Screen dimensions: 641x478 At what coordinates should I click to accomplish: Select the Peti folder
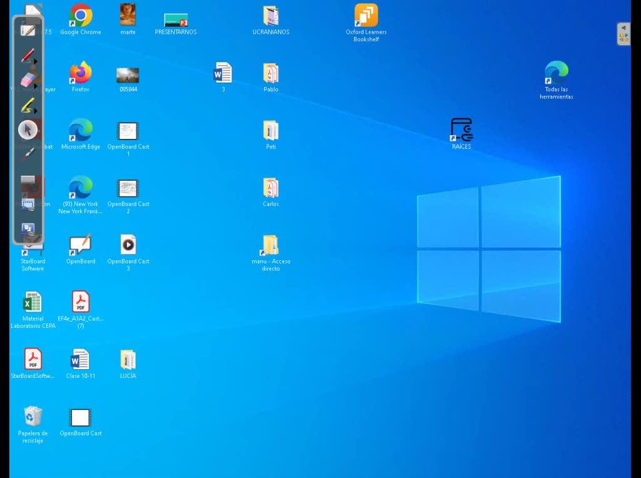tap(270, 135)
